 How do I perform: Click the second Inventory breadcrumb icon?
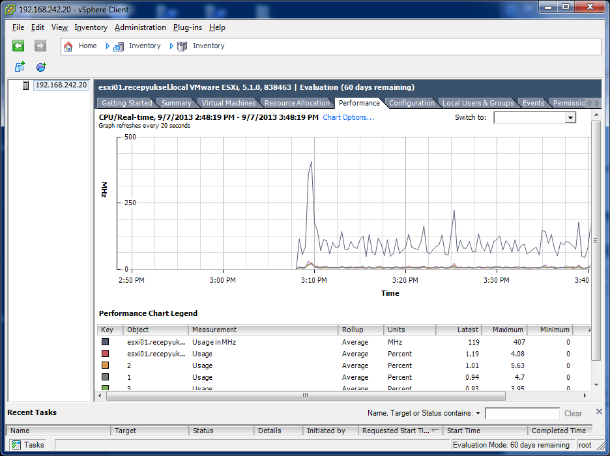click(x=182, y=47)
